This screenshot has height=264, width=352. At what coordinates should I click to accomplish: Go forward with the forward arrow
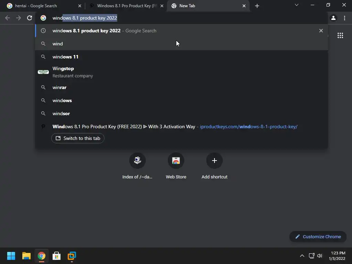coord(19,18)
